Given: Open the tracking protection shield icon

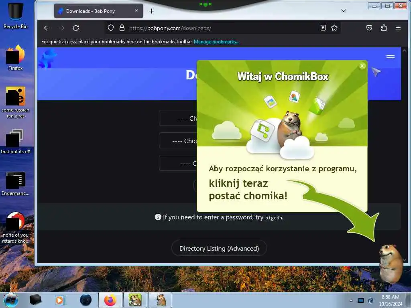Looking at the screenshot, I should coord(111,28).
